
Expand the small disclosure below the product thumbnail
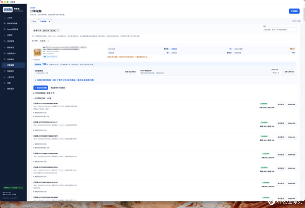[37, 60]
